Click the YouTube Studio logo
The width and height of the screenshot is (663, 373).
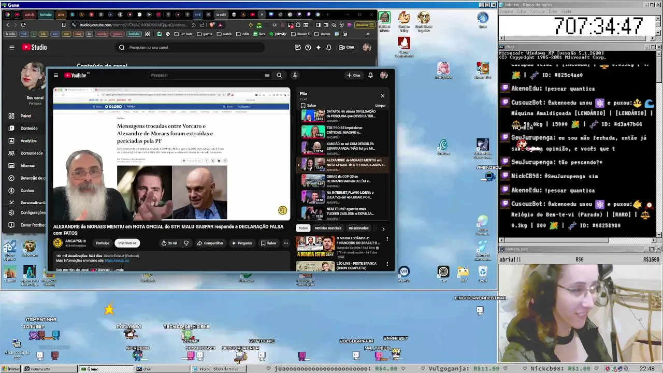point(34,47)
